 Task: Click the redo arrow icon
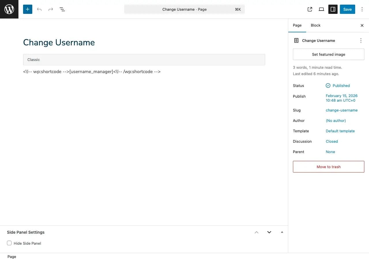pyautogui.click(x=51, y=9)
